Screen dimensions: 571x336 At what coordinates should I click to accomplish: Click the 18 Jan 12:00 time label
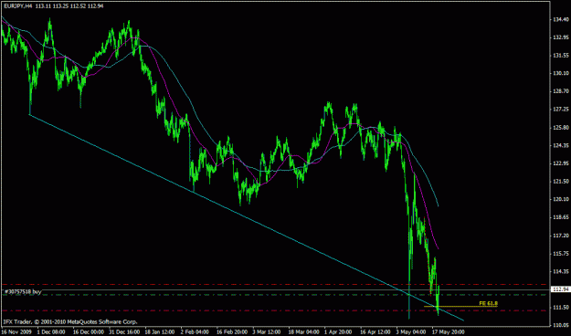(160, 332)
